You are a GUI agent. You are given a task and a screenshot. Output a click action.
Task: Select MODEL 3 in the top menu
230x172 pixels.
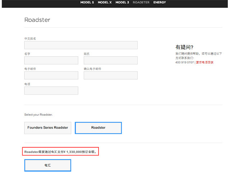[122, 3]
